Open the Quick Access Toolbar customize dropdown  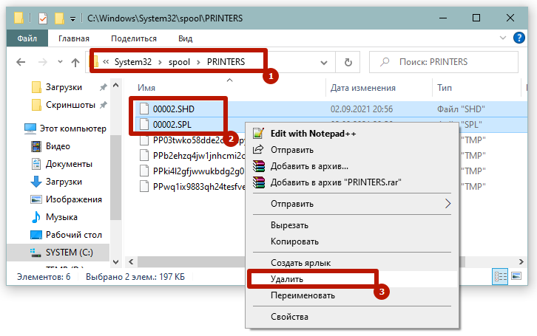tap(73, 18)
